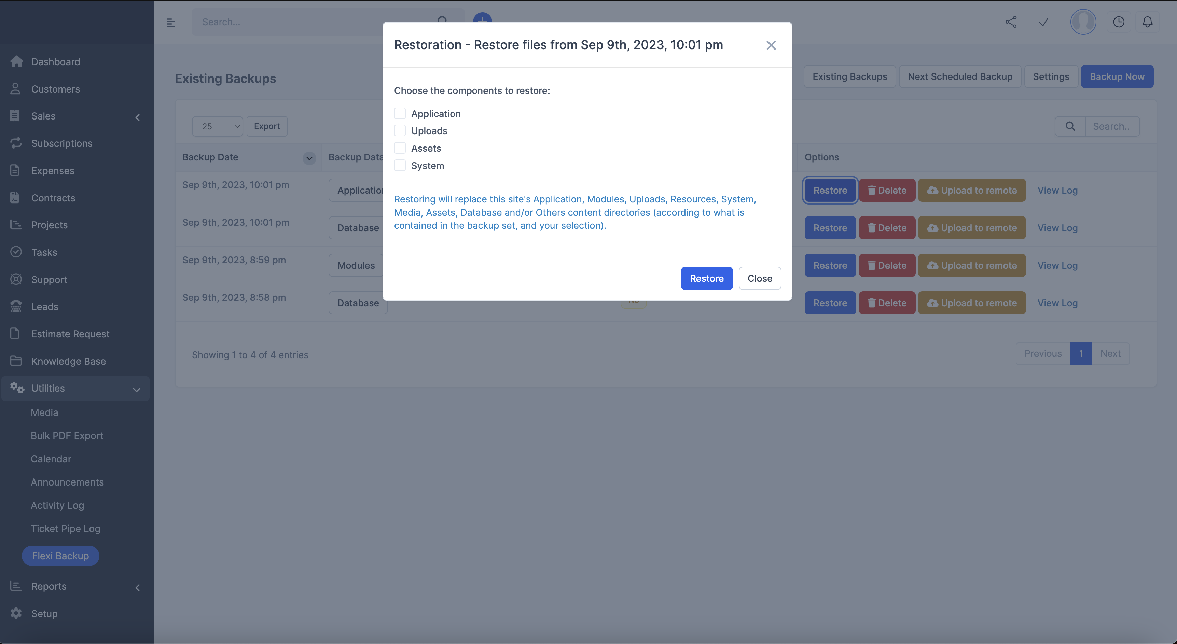Select the Assets checkbox
This screenshot has width=1177, height=644.
(400, 149)
